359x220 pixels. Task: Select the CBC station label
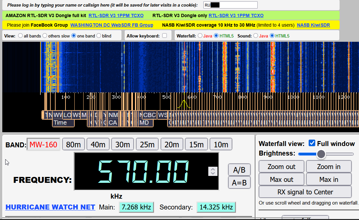click(150, 115)
